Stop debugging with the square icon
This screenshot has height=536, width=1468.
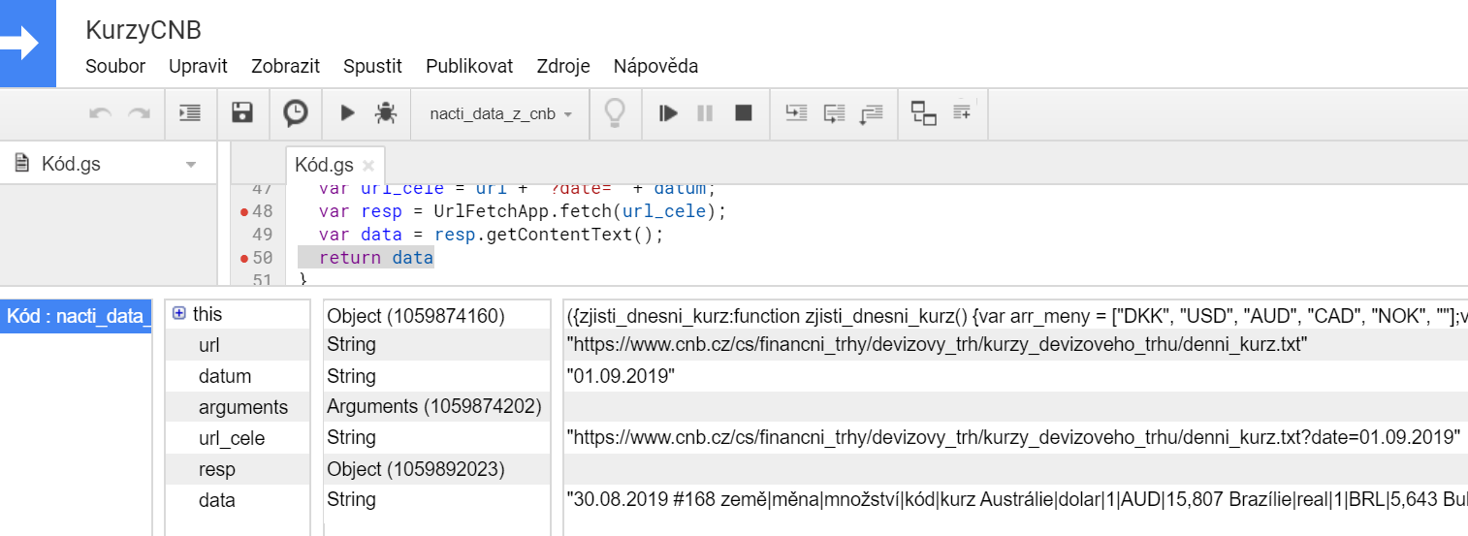(744, 113)
